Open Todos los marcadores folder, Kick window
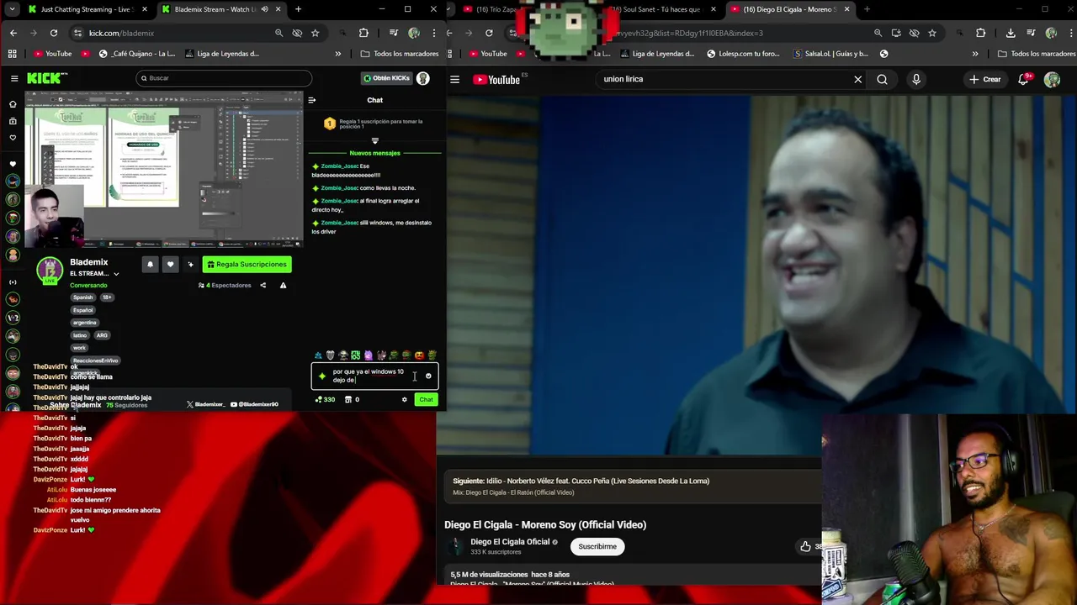Screen dimensions: 1077x605 click(x=400, y=54)
